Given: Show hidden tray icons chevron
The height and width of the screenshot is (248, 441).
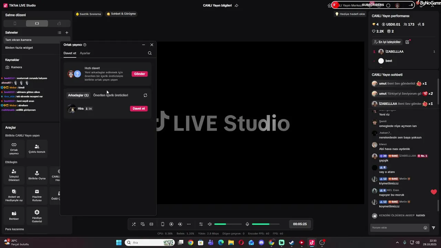Looking at the screenshot, I should [397, 242].
